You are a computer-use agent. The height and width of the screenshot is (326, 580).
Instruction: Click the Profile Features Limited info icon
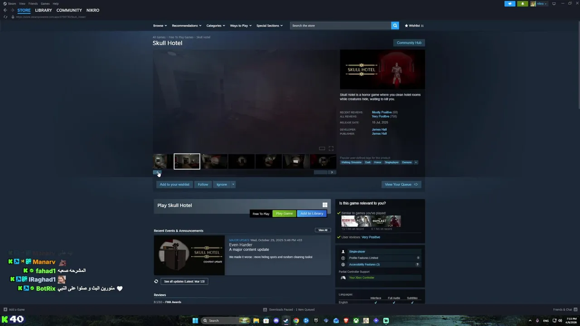tap(343, 258)
